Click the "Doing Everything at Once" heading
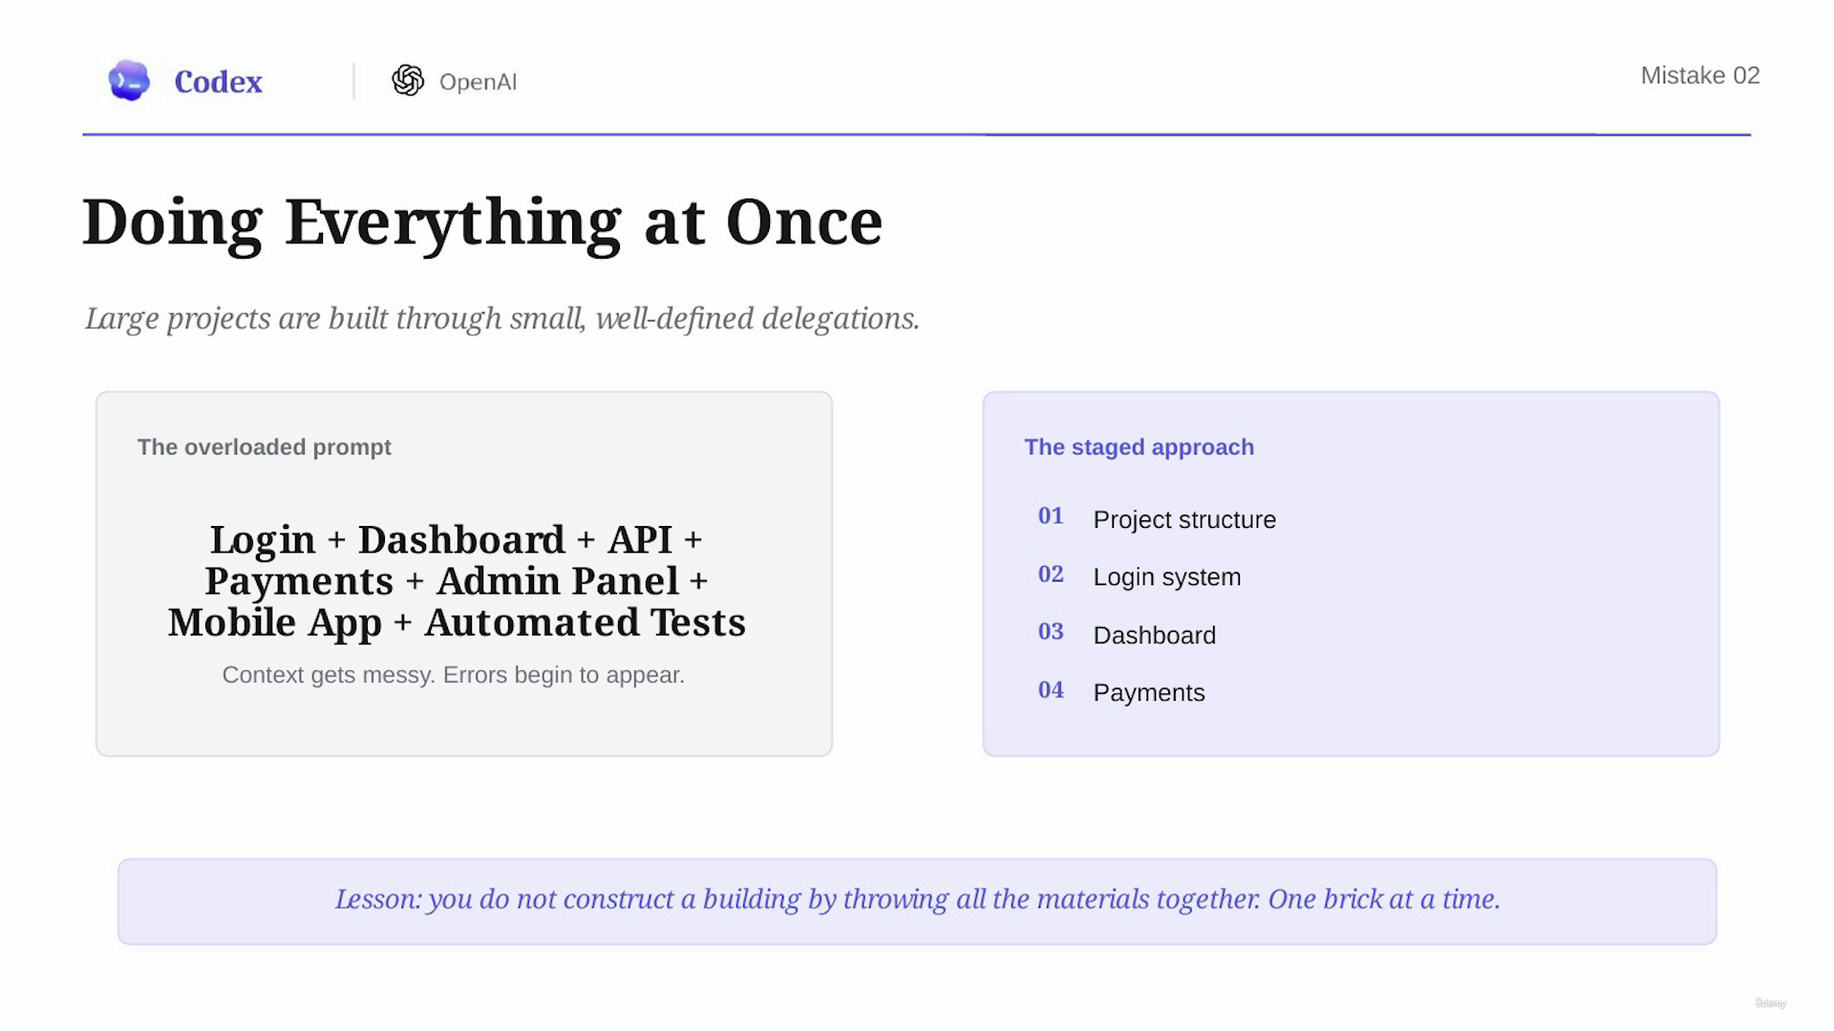 482,222
